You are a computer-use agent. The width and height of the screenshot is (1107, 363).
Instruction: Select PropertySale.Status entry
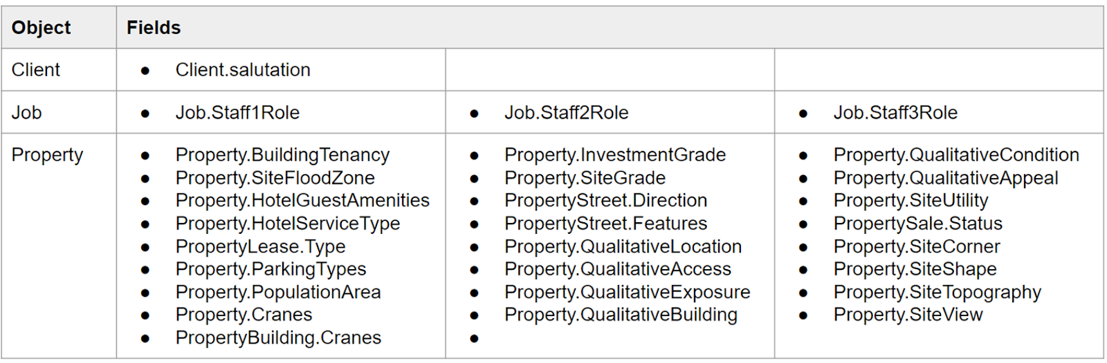(917, 224)
